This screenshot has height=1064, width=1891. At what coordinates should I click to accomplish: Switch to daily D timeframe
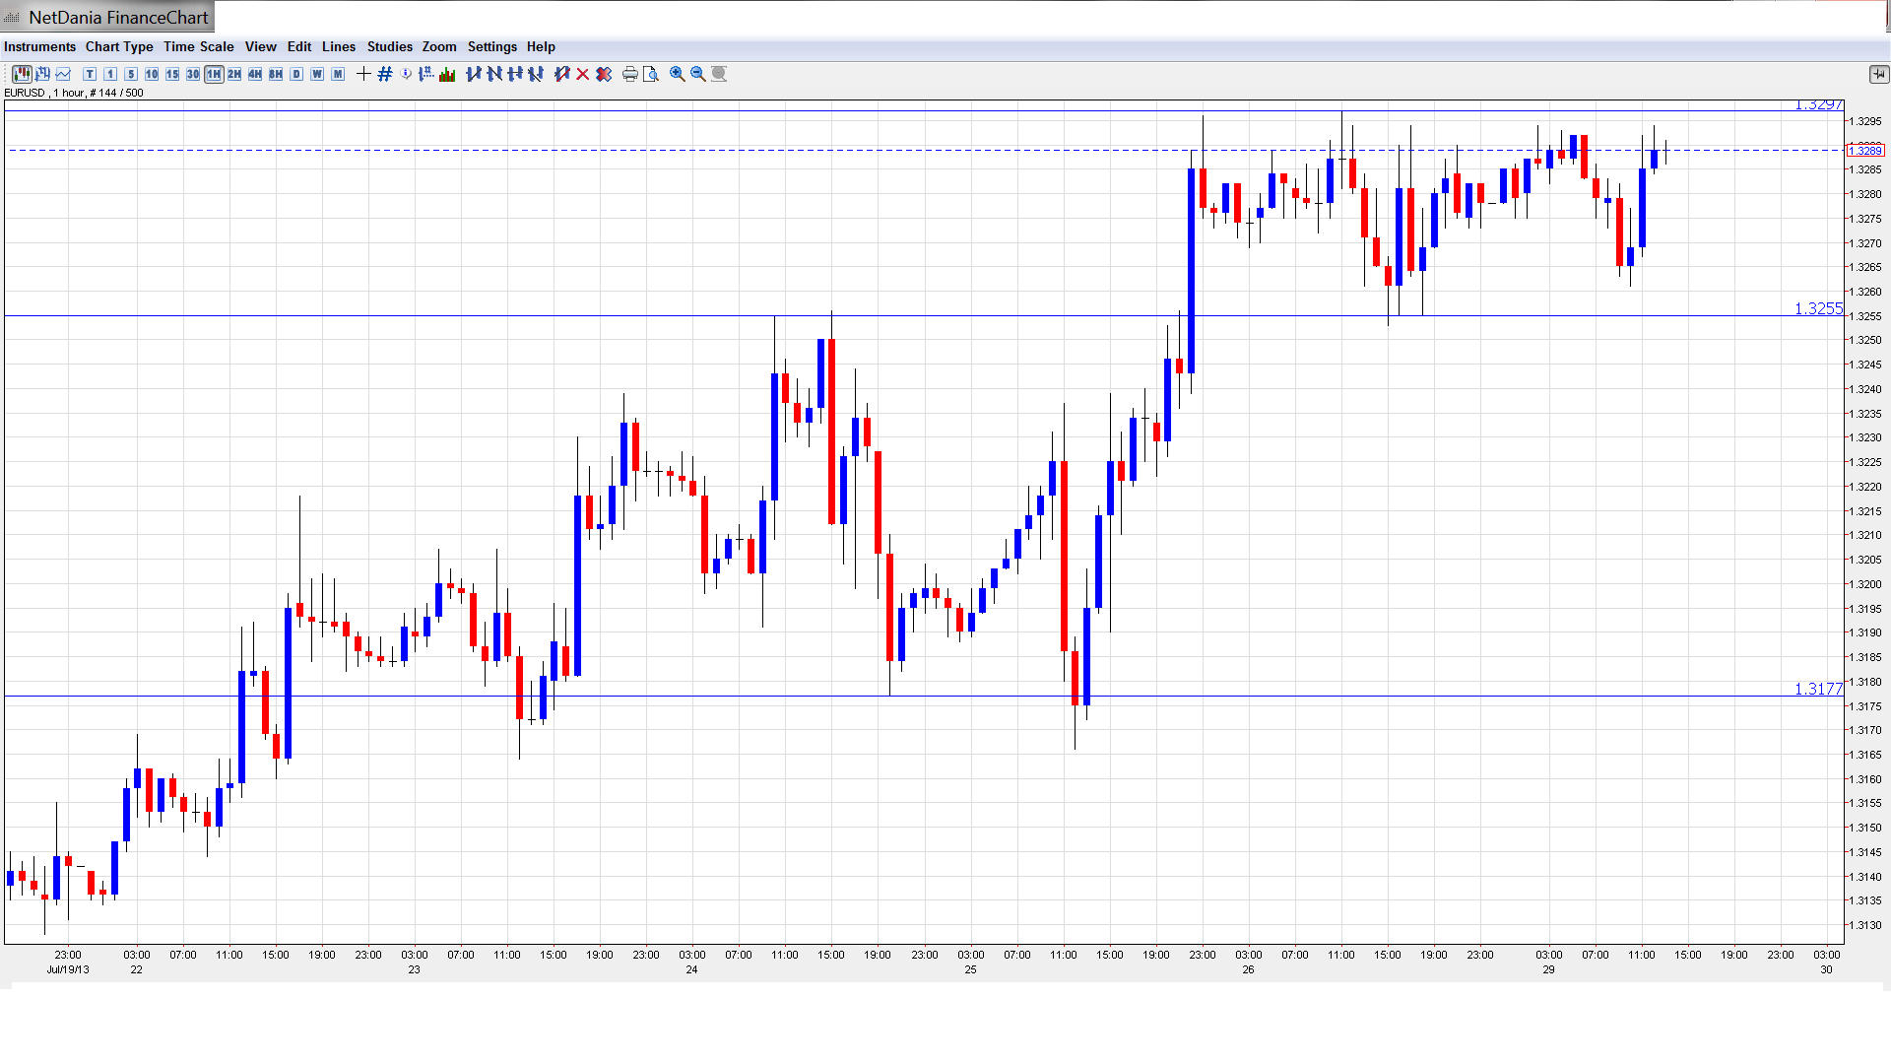pos(296,74)
